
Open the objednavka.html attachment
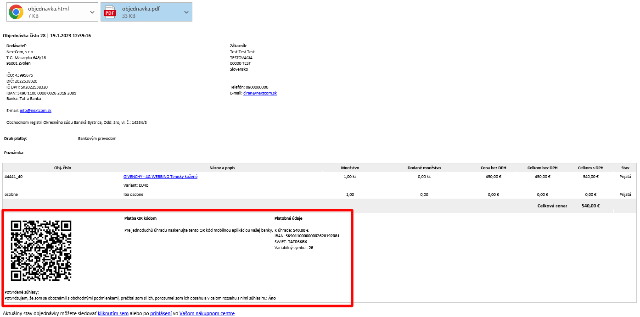pyautogui.click(x=52, y=12)
